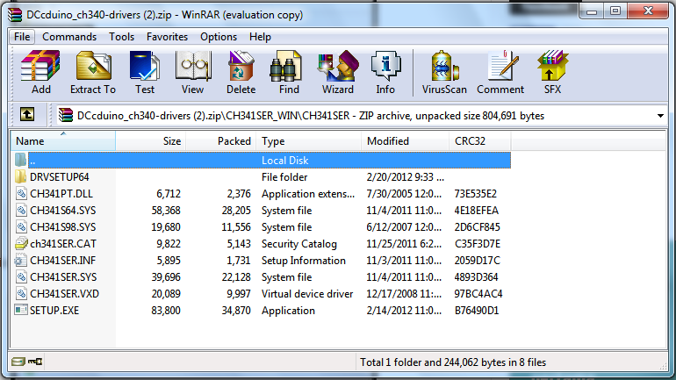The width and height of the screenshot is (676, 380).
Task: Click the CH341S98.SYS file icon
Action: pyautogui.click(x=21, y=226)
